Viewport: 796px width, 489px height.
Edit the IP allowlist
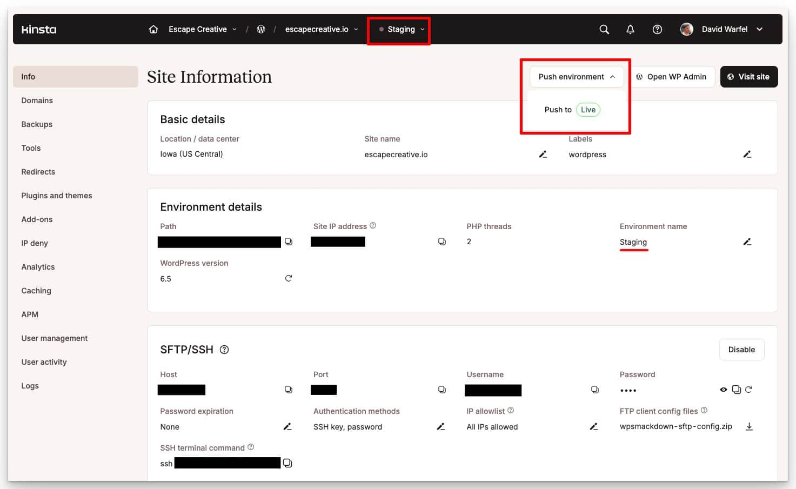(x=594, y=427)
